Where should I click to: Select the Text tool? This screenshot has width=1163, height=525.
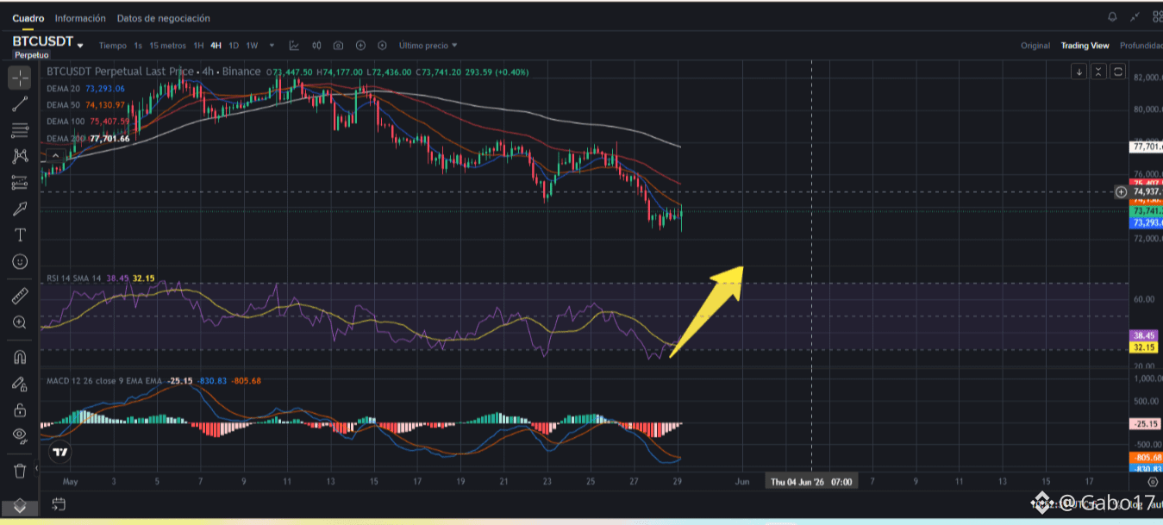coord(20,234)
